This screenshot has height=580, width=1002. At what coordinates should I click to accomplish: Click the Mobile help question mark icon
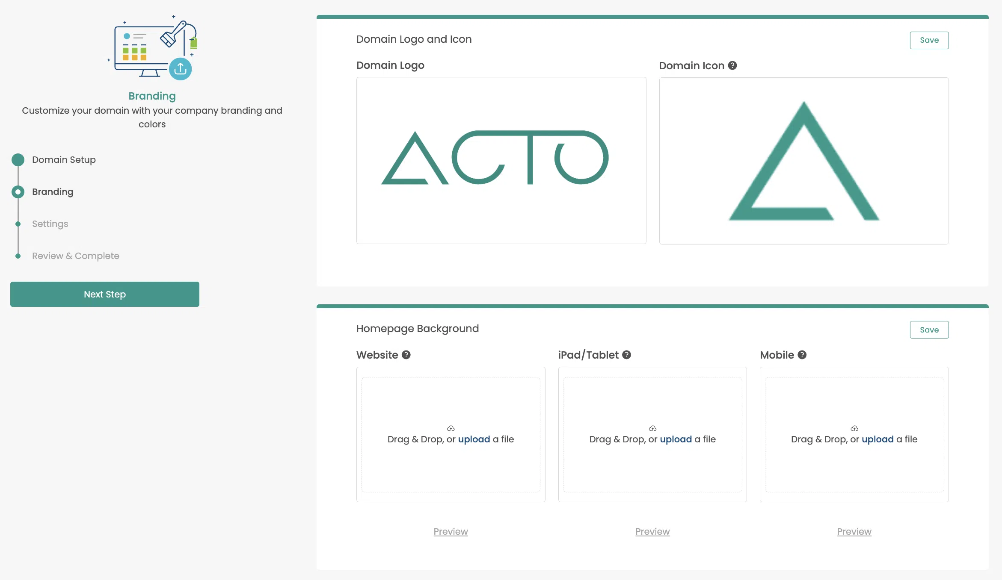click(802, 355)
